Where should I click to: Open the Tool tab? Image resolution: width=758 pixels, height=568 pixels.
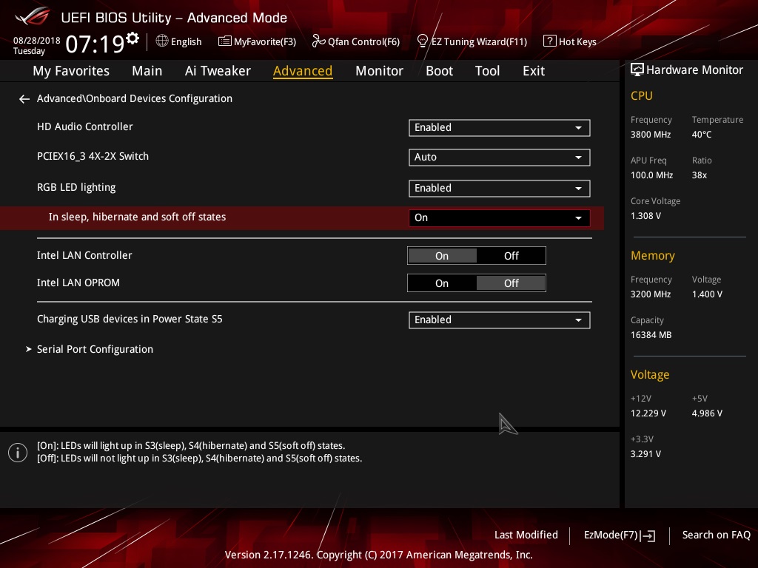487,71
